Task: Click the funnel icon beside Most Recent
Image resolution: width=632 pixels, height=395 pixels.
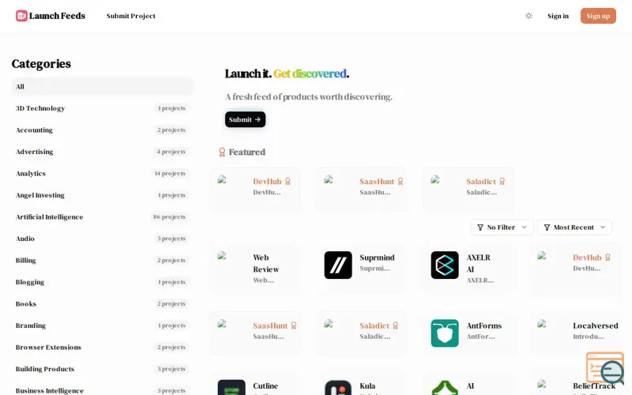Action: coord(547,228)
